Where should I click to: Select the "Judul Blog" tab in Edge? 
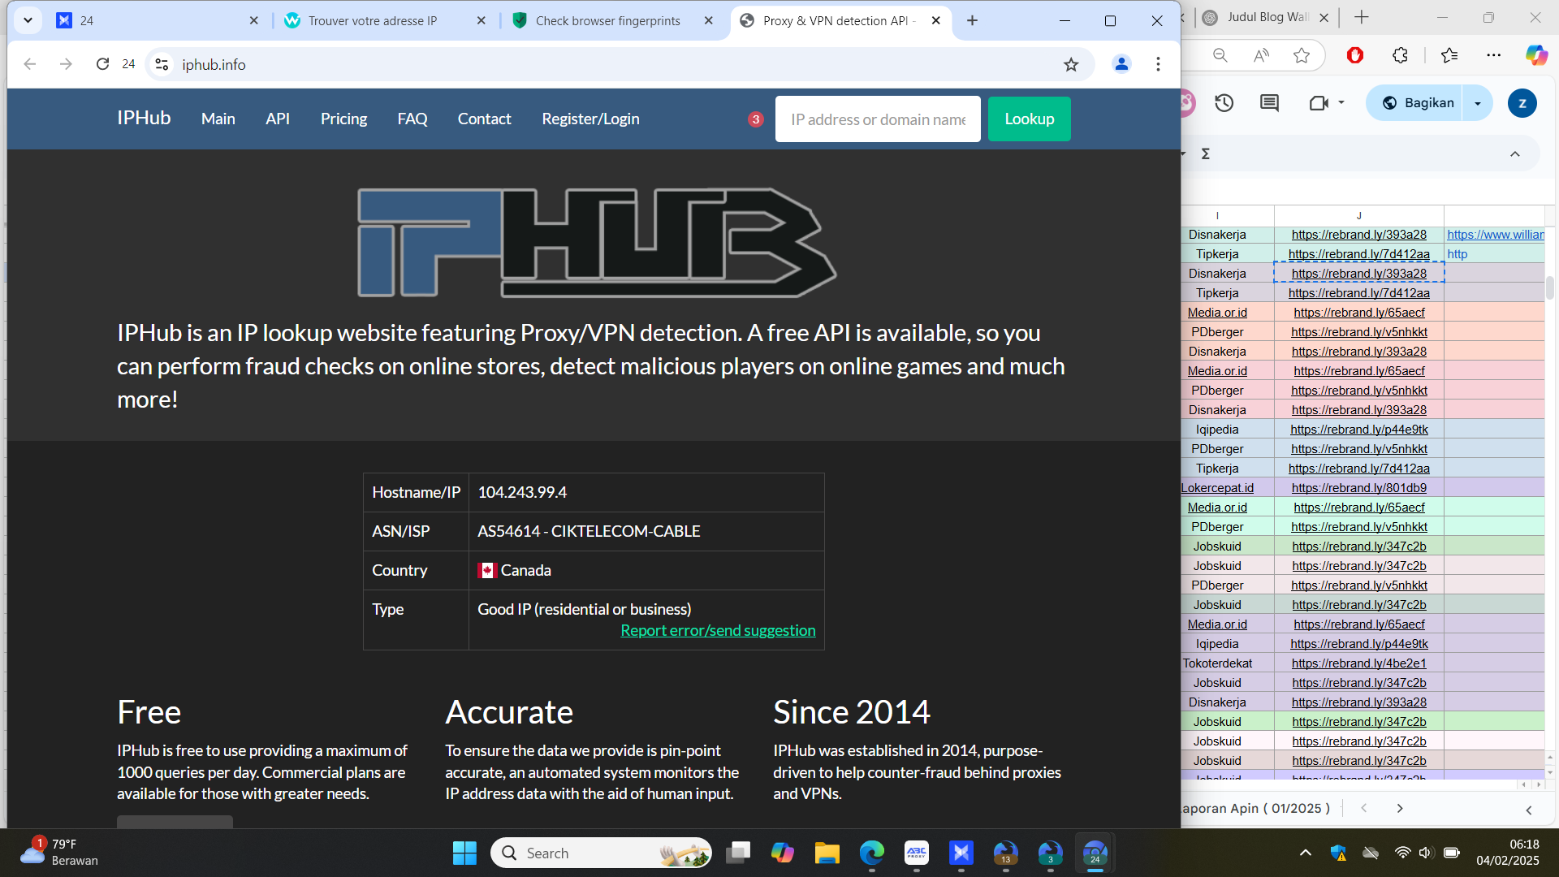tap(1267, 17)
